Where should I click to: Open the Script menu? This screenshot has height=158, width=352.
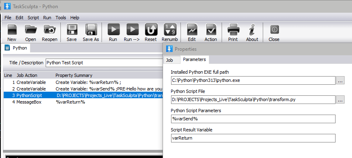pos(33,18)
